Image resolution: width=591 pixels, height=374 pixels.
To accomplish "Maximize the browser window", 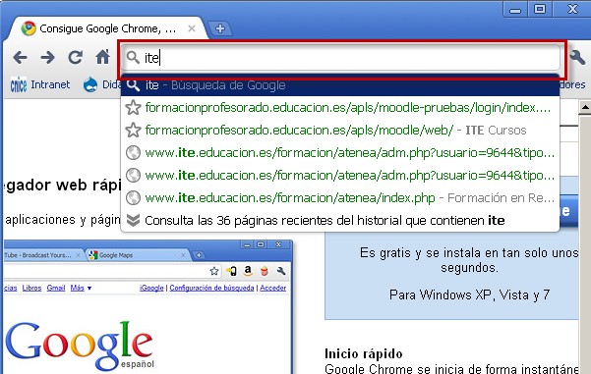I will (540, 9).
